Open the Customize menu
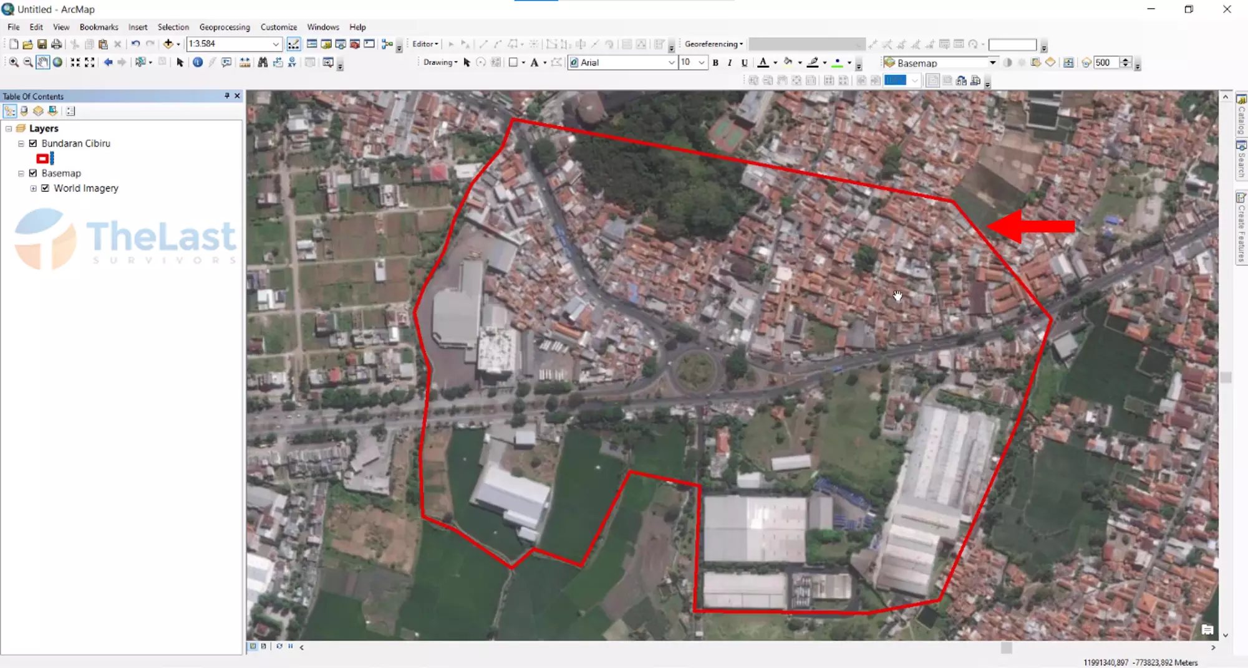The width and height of the screenshot is (1248, 668). [x=279, y=27]
